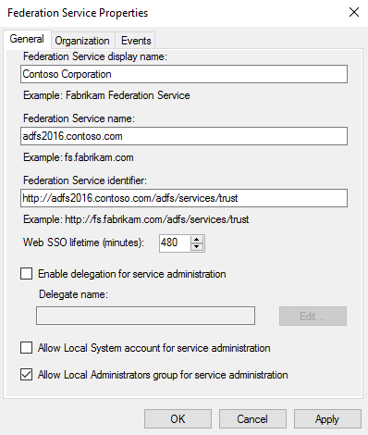The image size is (368, 435).
Task: Click the Federation Service identifier field
Action: point(184,198)
